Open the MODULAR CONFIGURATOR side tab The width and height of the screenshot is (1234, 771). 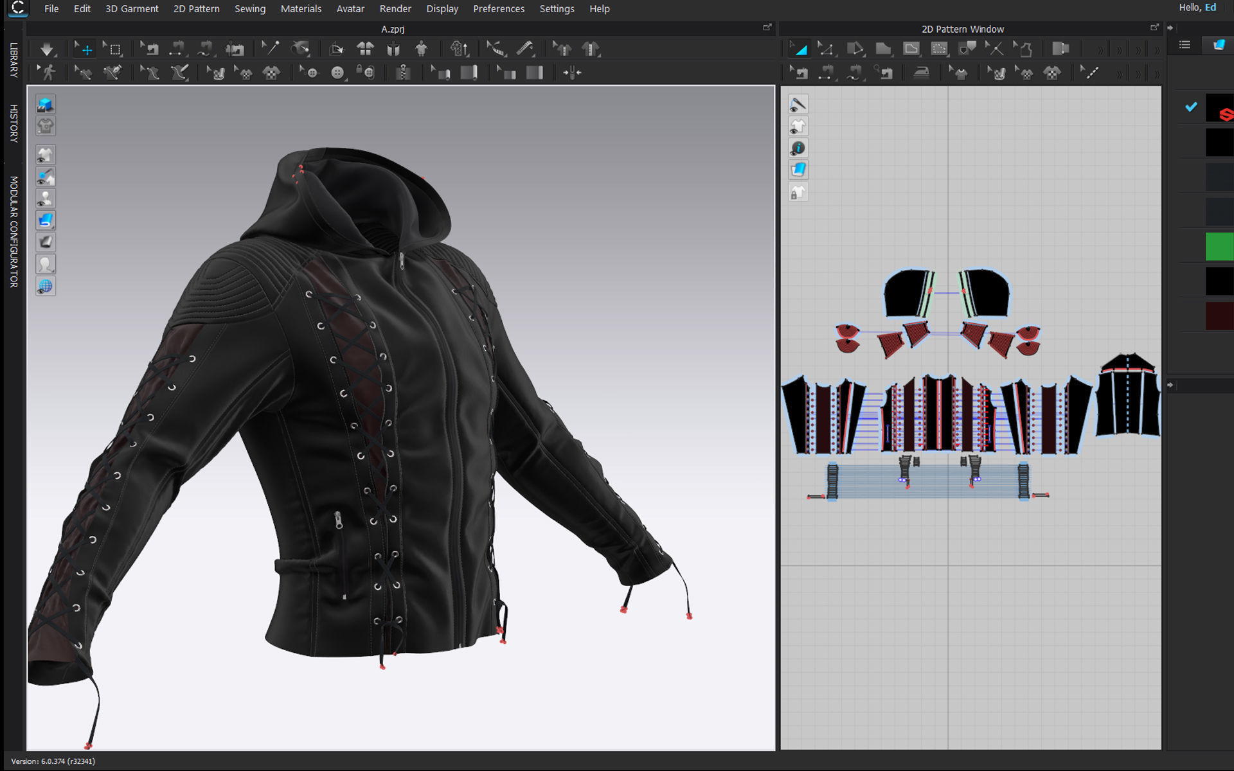pyautogui.click(x=13, y=231)
